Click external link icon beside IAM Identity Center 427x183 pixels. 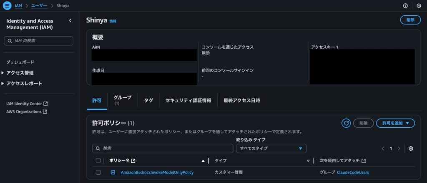(46, 104)
